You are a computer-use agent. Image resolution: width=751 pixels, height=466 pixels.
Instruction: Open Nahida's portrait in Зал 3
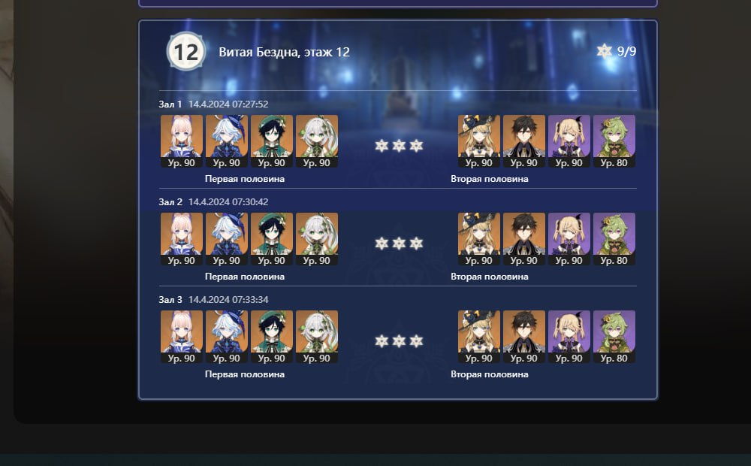pyautogui.click(x=317, y=337)
